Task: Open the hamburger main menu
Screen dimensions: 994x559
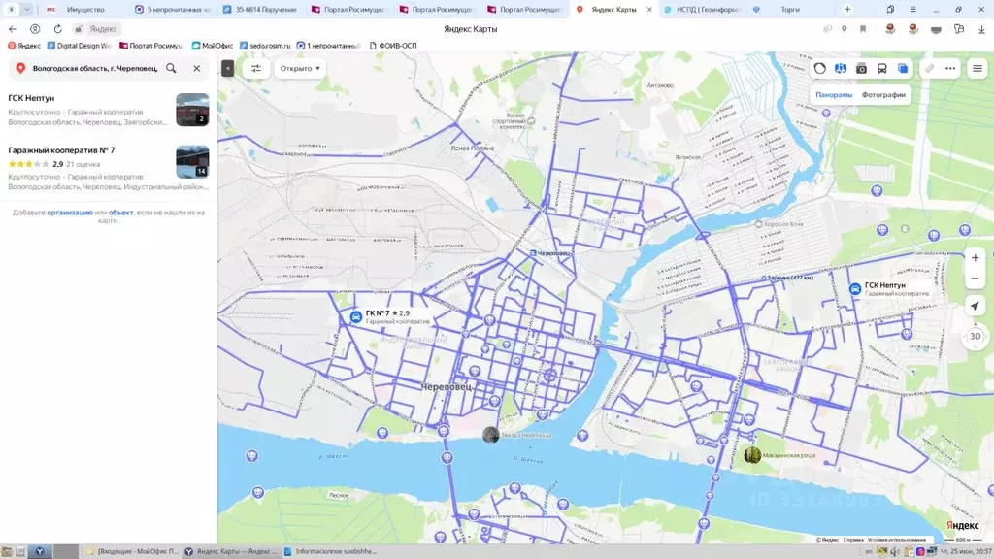Action: click(977, 69)
